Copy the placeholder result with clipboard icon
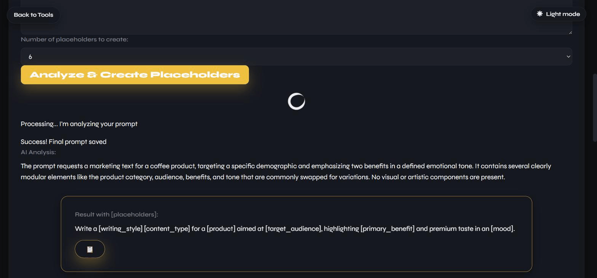 tap(90, 249)
